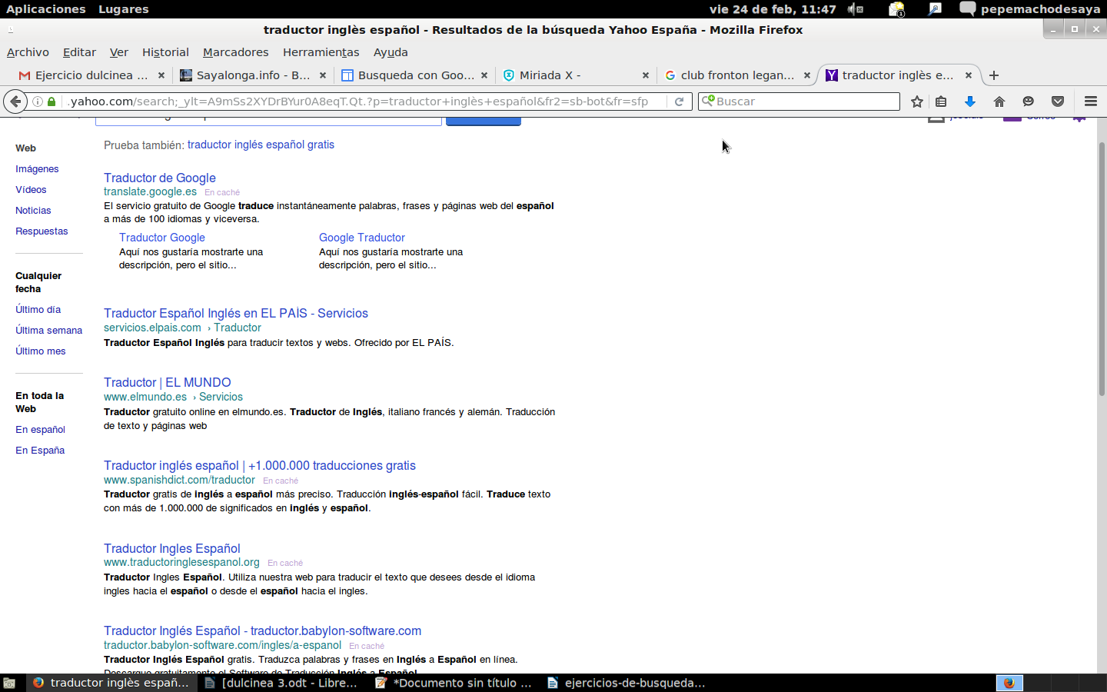Click the chat bubble icon beside pepemachodesaya
Viewport: 1107px width, 692px height.
(967, 9)
